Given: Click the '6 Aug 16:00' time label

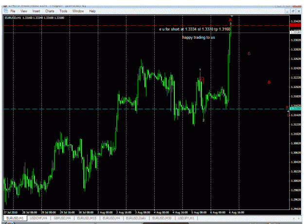Looking at the screenshot, I should 236,212.
